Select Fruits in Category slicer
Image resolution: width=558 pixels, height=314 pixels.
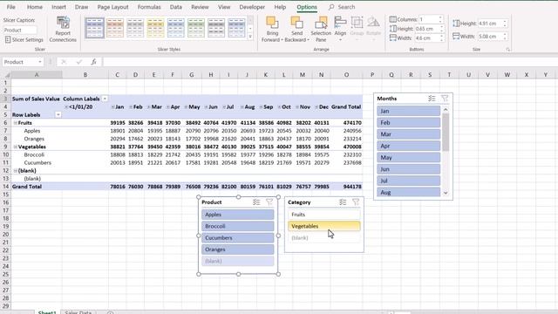pyautogui.click(x=323, y=215)
